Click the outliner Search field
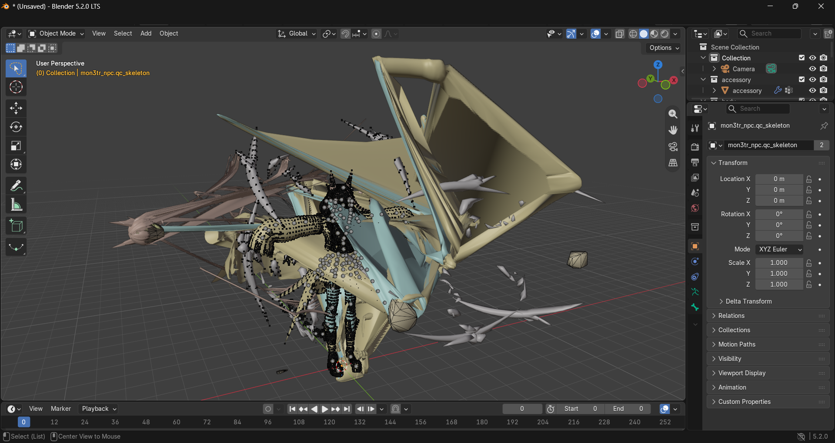This screenshot has height=443, width=835. [x=770, y=33]
